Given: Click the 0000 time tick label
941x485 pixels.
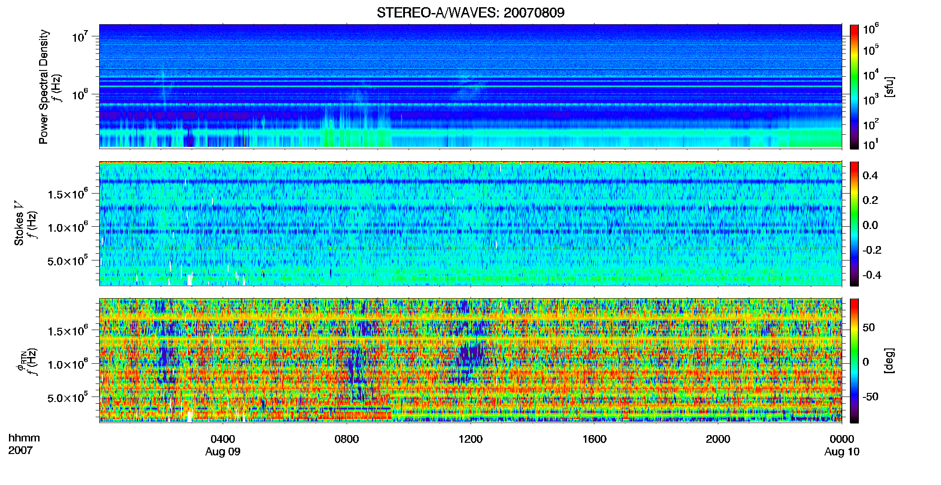Looking at the screenshot, I should tap(842, 439).
